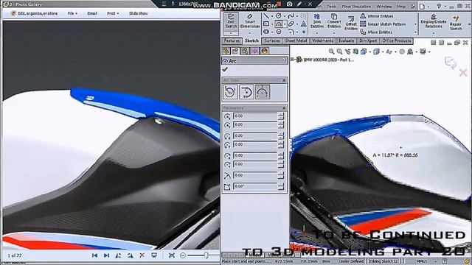Open the DimXpertManager tab icon

pos(254,51)
